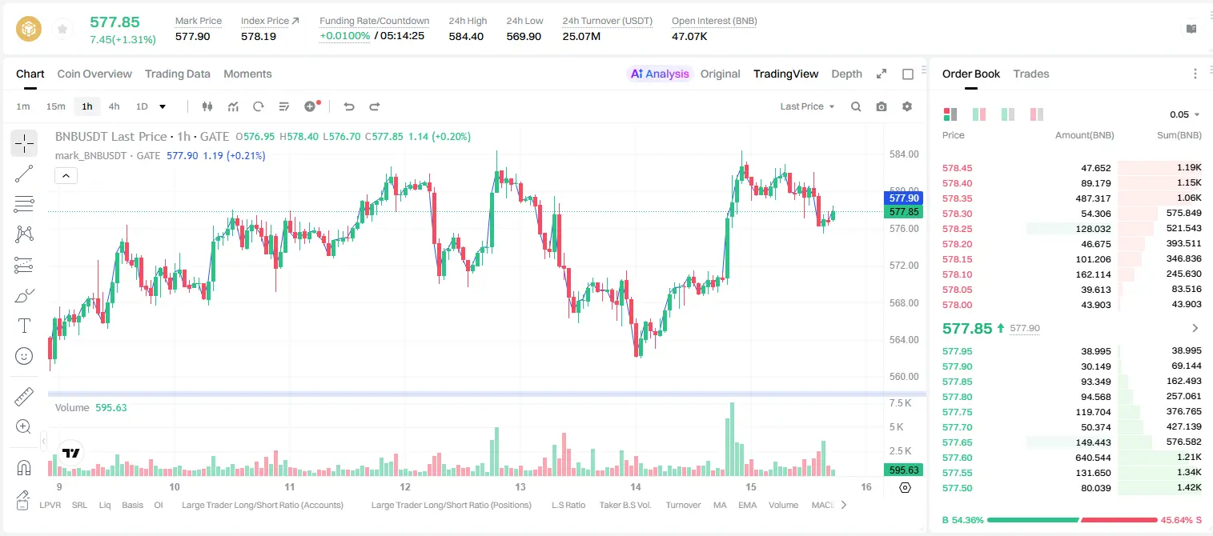1213x536 pixels.
Task: Collapse the indicator legend chevron
Action: (66, 175)
